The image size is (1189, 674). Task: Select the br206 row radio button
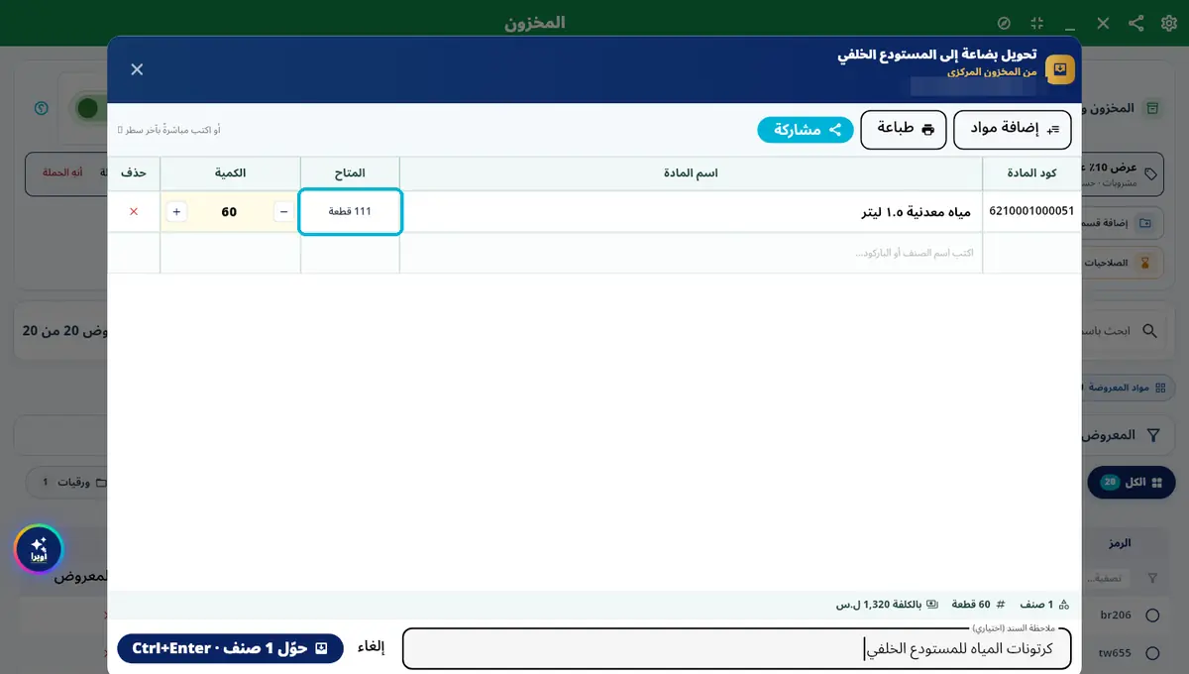point(1152,616)
